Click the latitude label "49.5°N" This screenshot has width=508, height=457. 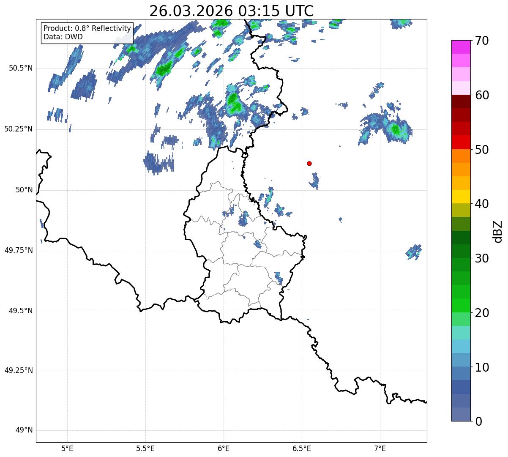coord(21,311)
